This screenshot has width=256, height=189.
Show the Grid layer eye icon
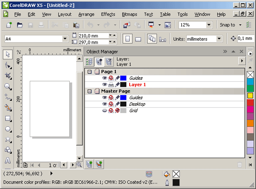104,111
